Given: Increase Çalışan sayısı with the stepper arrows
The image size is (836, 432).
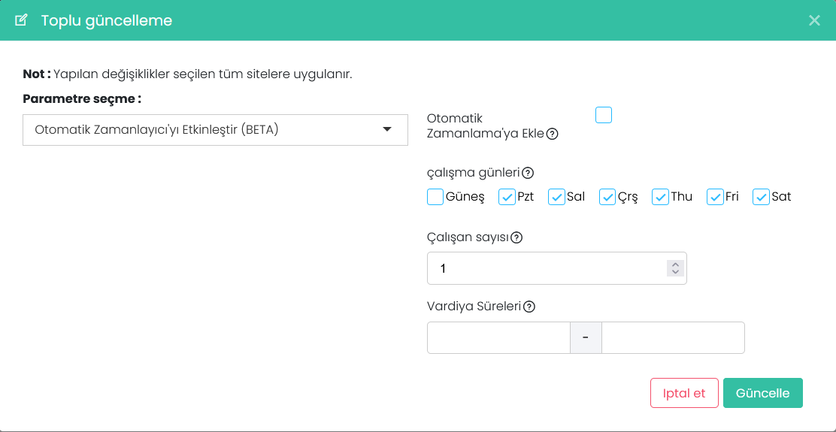Looking at the screenshot, I should pos(675,264).
